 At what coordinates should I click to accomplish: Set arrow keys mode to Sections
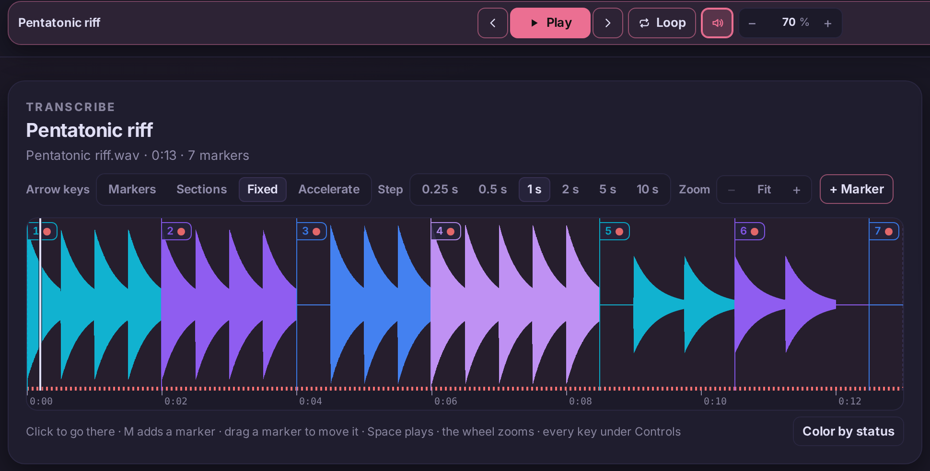click(x=201, y=190)
